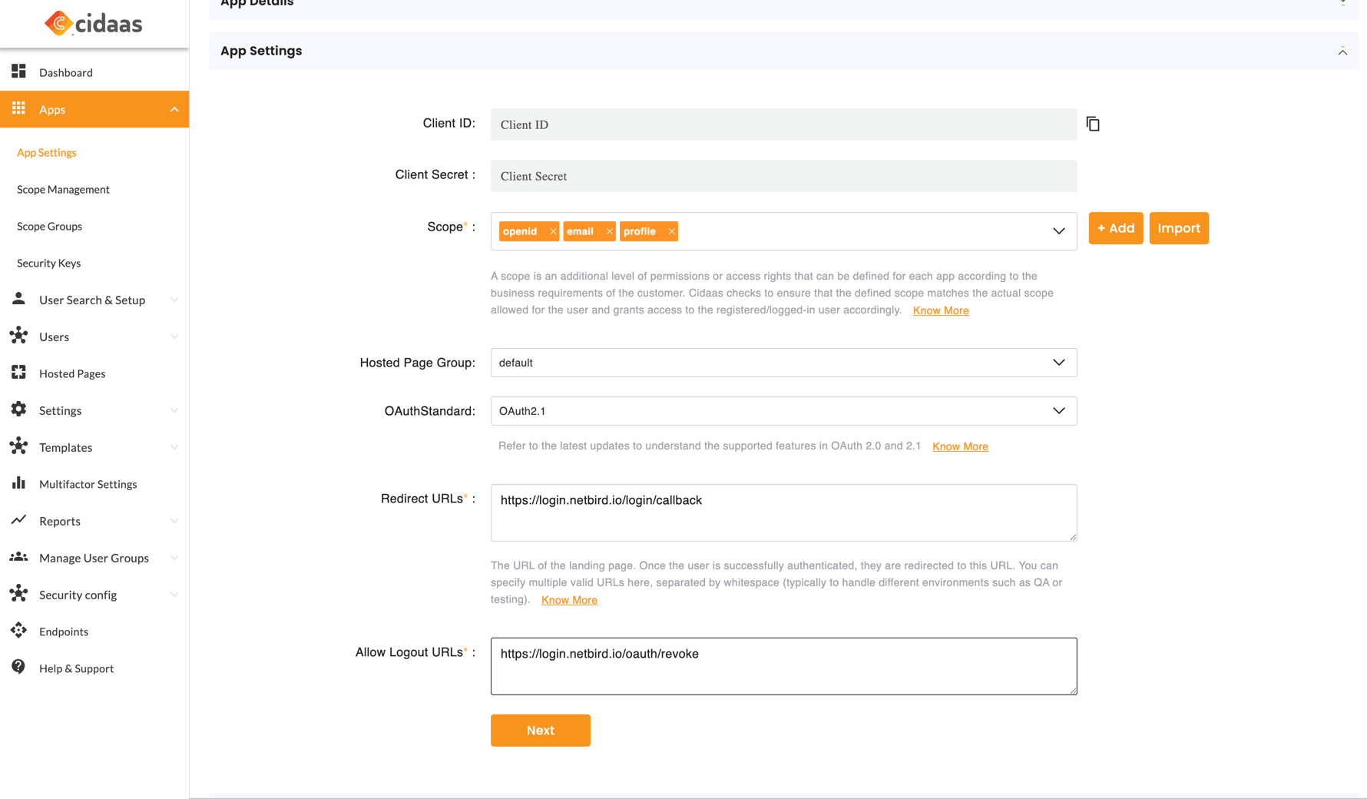Click the copy icon next to Client ID
This screenshot has height=799, width=1367.
[x=1093, y=124]
